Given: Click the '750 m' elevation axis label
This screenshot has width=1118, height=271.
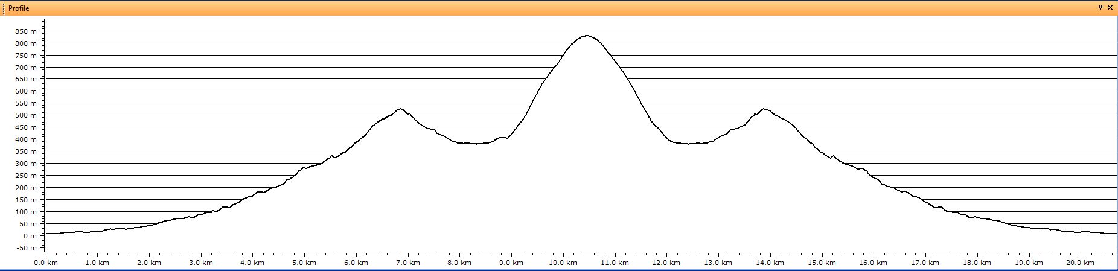Looking at the screenshot, I should (x=26, y=56).
